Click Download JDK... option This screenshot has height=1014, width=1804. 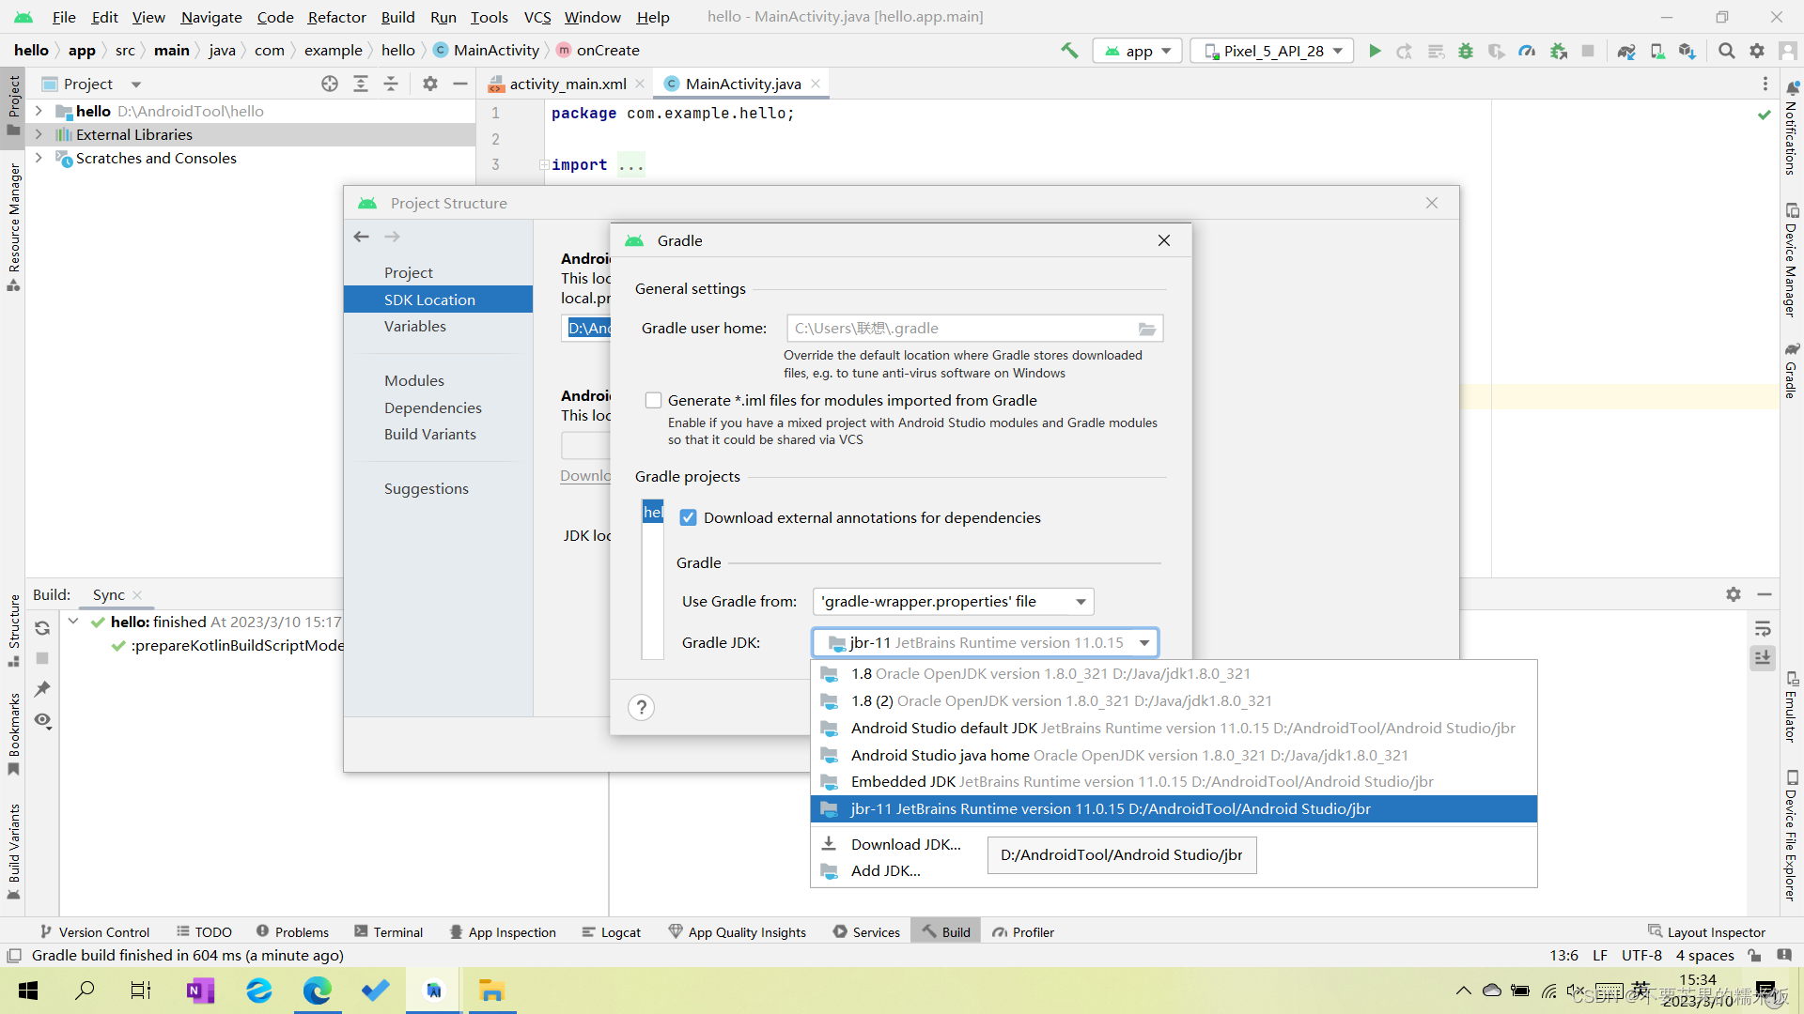point(906,844)
